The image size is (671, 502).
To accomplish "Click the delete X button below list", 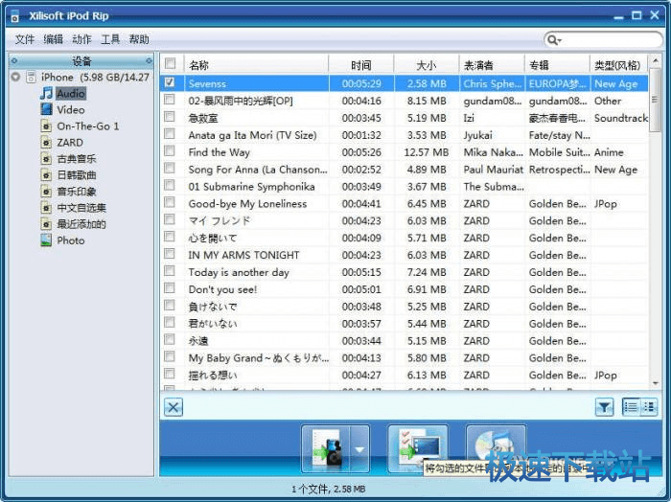I will point(174,407).
